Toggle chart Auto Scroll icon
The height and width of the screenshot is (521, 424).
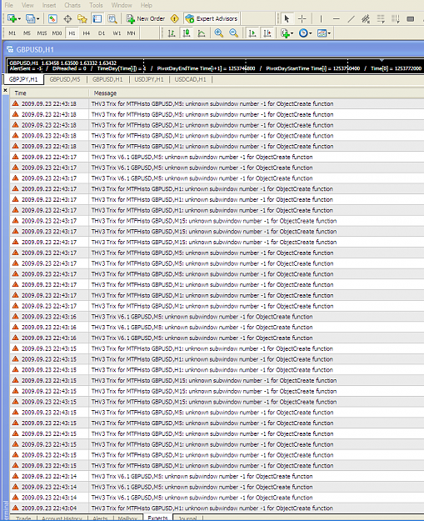click(252, 33)
